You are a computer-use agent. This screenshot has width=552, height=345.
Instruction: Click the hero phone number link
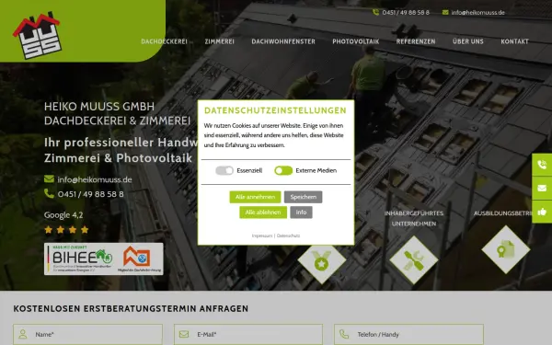[x=90, y=194]
